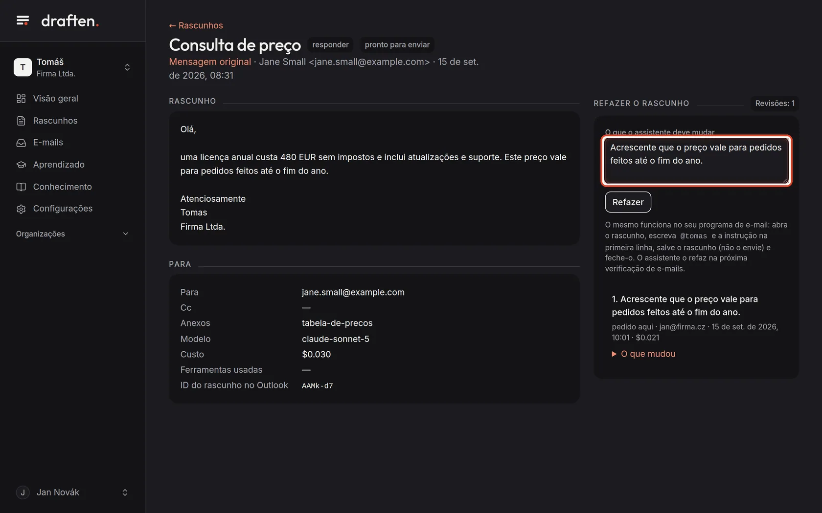The height and width of the screenshot is (513, 822).
Task: Go to Rascunhos in the sidebar
Action: 72,121
